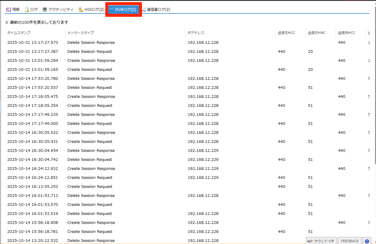The image size is (376, 244).
Task: Click the アクティビティ monitor icon
Action: pyautogui.click(x=45, y=10)
